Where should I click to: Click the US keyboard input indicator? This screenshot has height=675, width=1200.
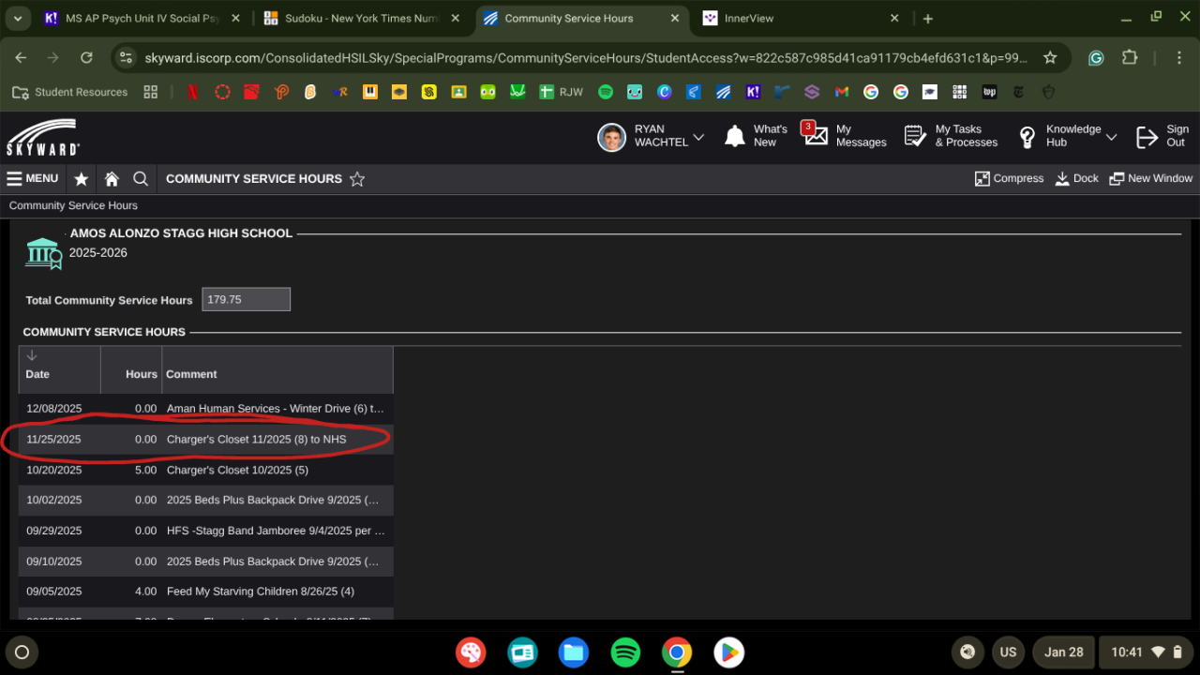coord(1008,652)
